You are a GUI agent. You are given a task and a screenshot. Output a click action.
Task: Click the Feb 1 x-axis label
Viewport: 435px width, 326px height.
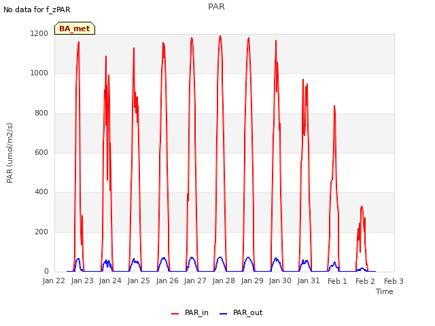337,281
